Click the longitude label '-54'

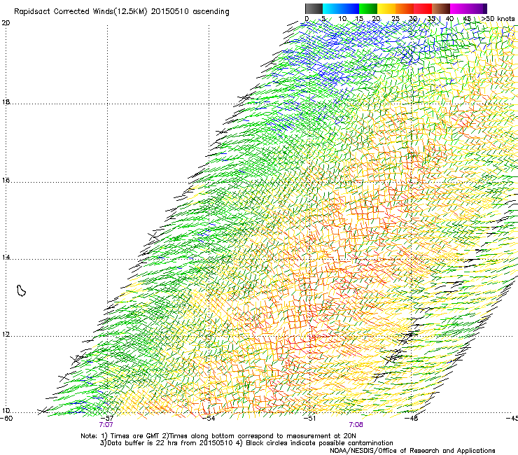(209, 419)
